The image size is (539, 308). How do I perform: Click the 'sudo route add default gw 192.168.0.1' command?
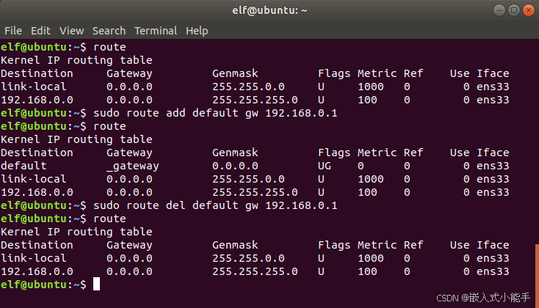(x=215, y=113)
